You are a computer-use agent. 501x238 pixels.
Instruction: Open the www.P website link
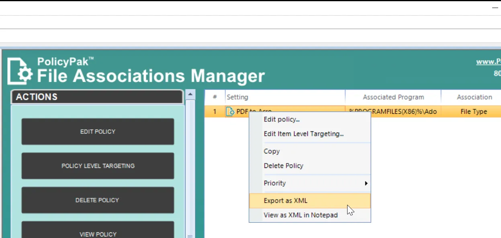click(488, 62)
